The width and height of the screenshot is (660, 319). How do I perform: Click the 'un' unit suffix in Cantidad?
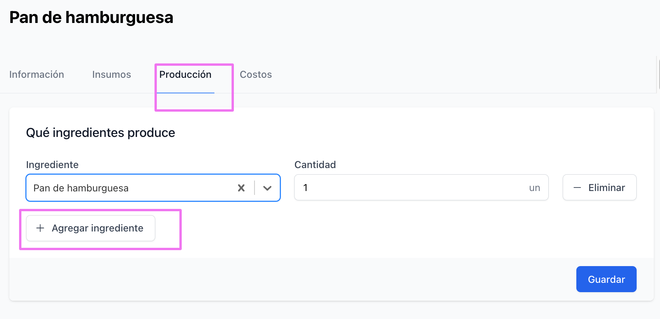[x=534, y=188]
